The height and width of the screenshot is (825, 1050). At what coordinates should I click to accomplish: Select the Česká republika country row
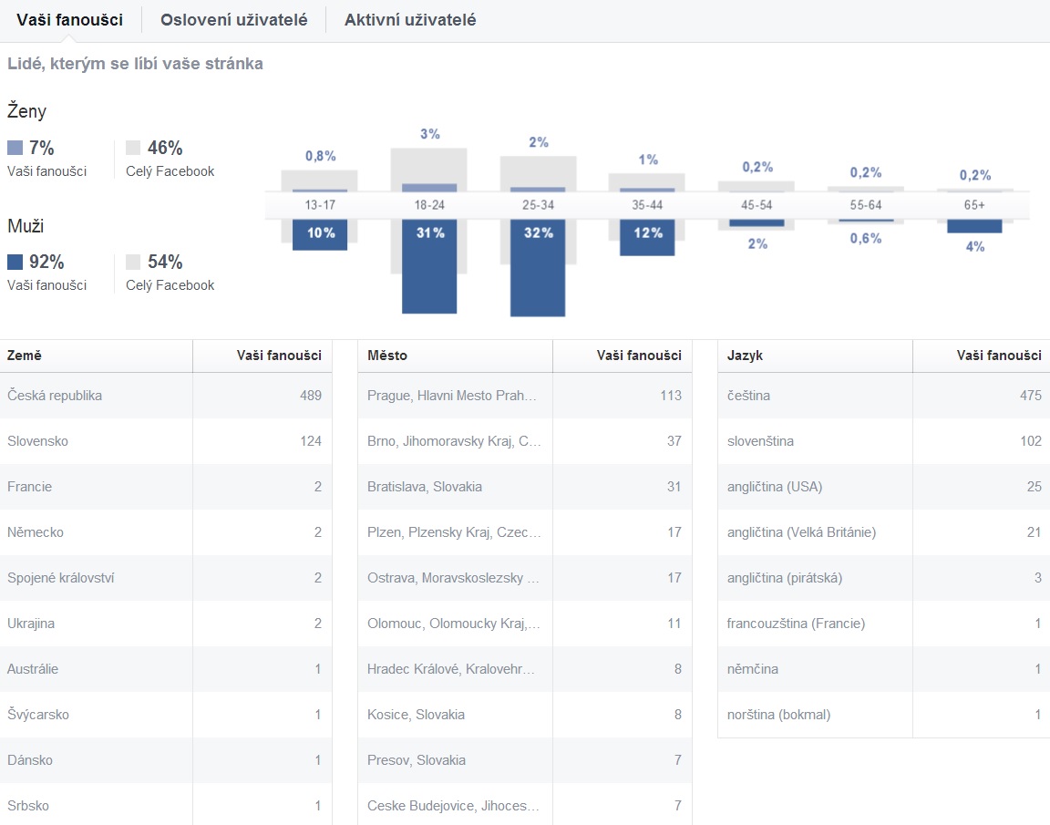click(166, 396)
